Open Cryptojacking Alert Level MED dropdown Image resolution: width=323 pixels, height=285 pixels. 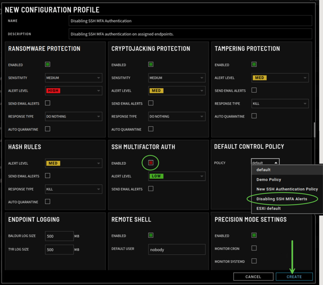pyautogui.click(x=177, y=91)
